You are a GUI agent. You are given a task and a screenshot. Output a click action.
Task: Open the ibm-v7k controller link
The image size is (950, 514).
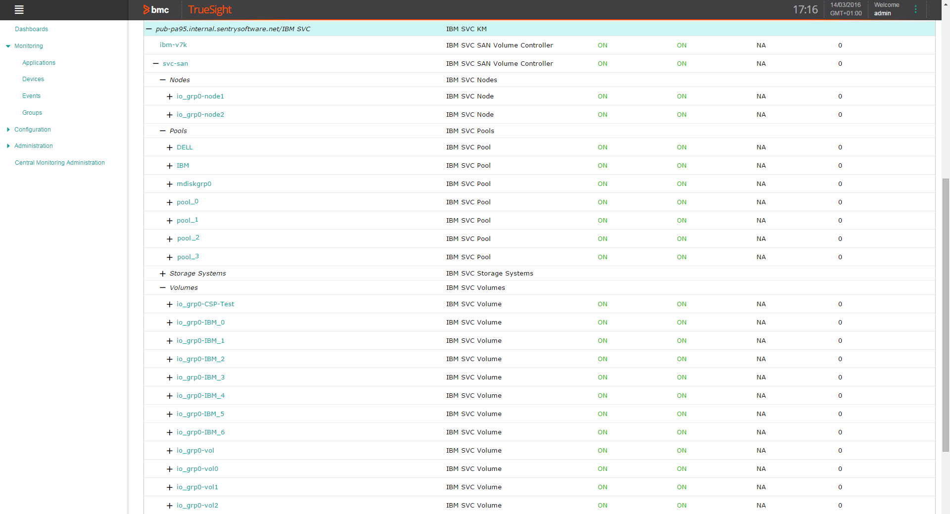173,45
